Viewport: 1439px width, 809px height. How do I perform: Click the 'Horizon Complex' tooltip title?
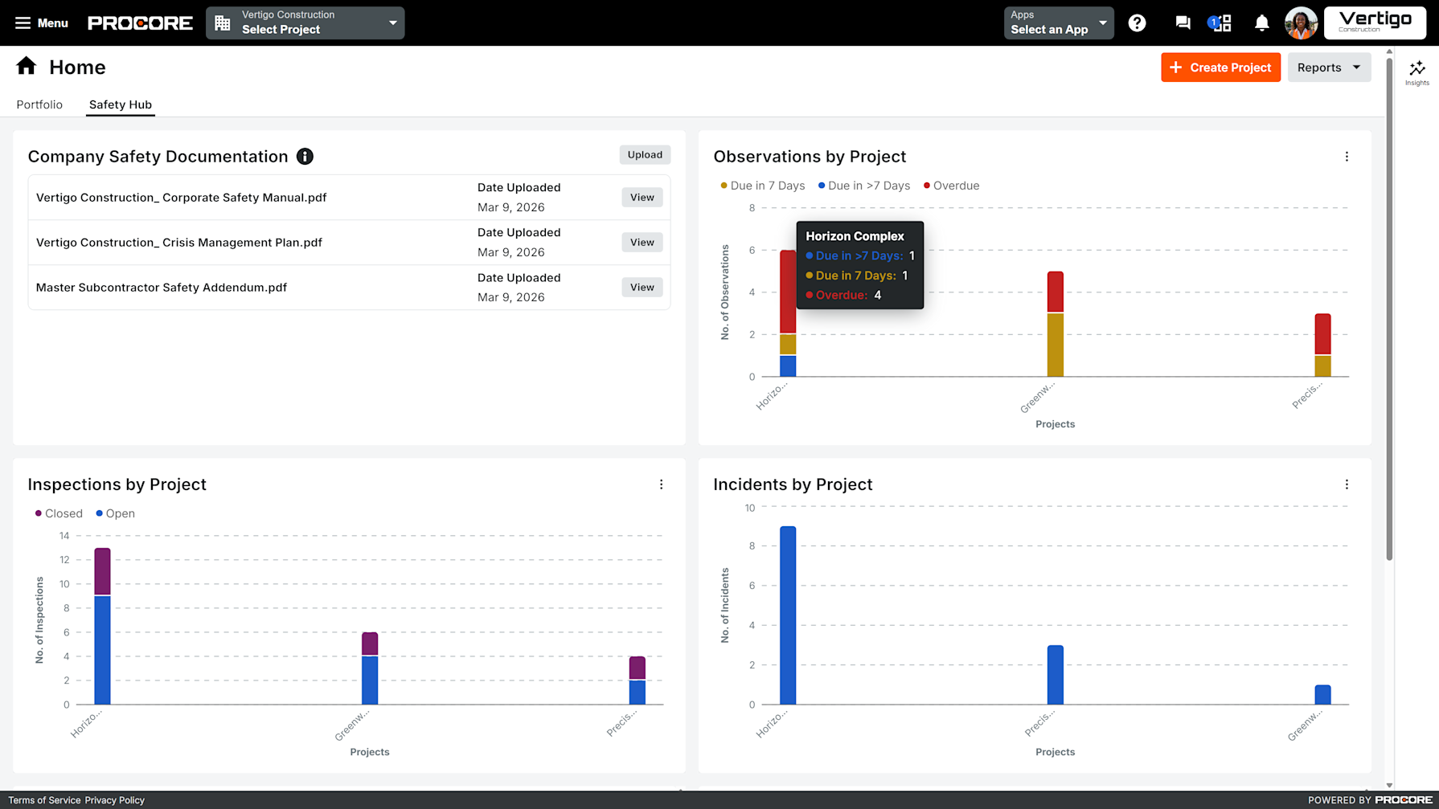coord(855,236)
